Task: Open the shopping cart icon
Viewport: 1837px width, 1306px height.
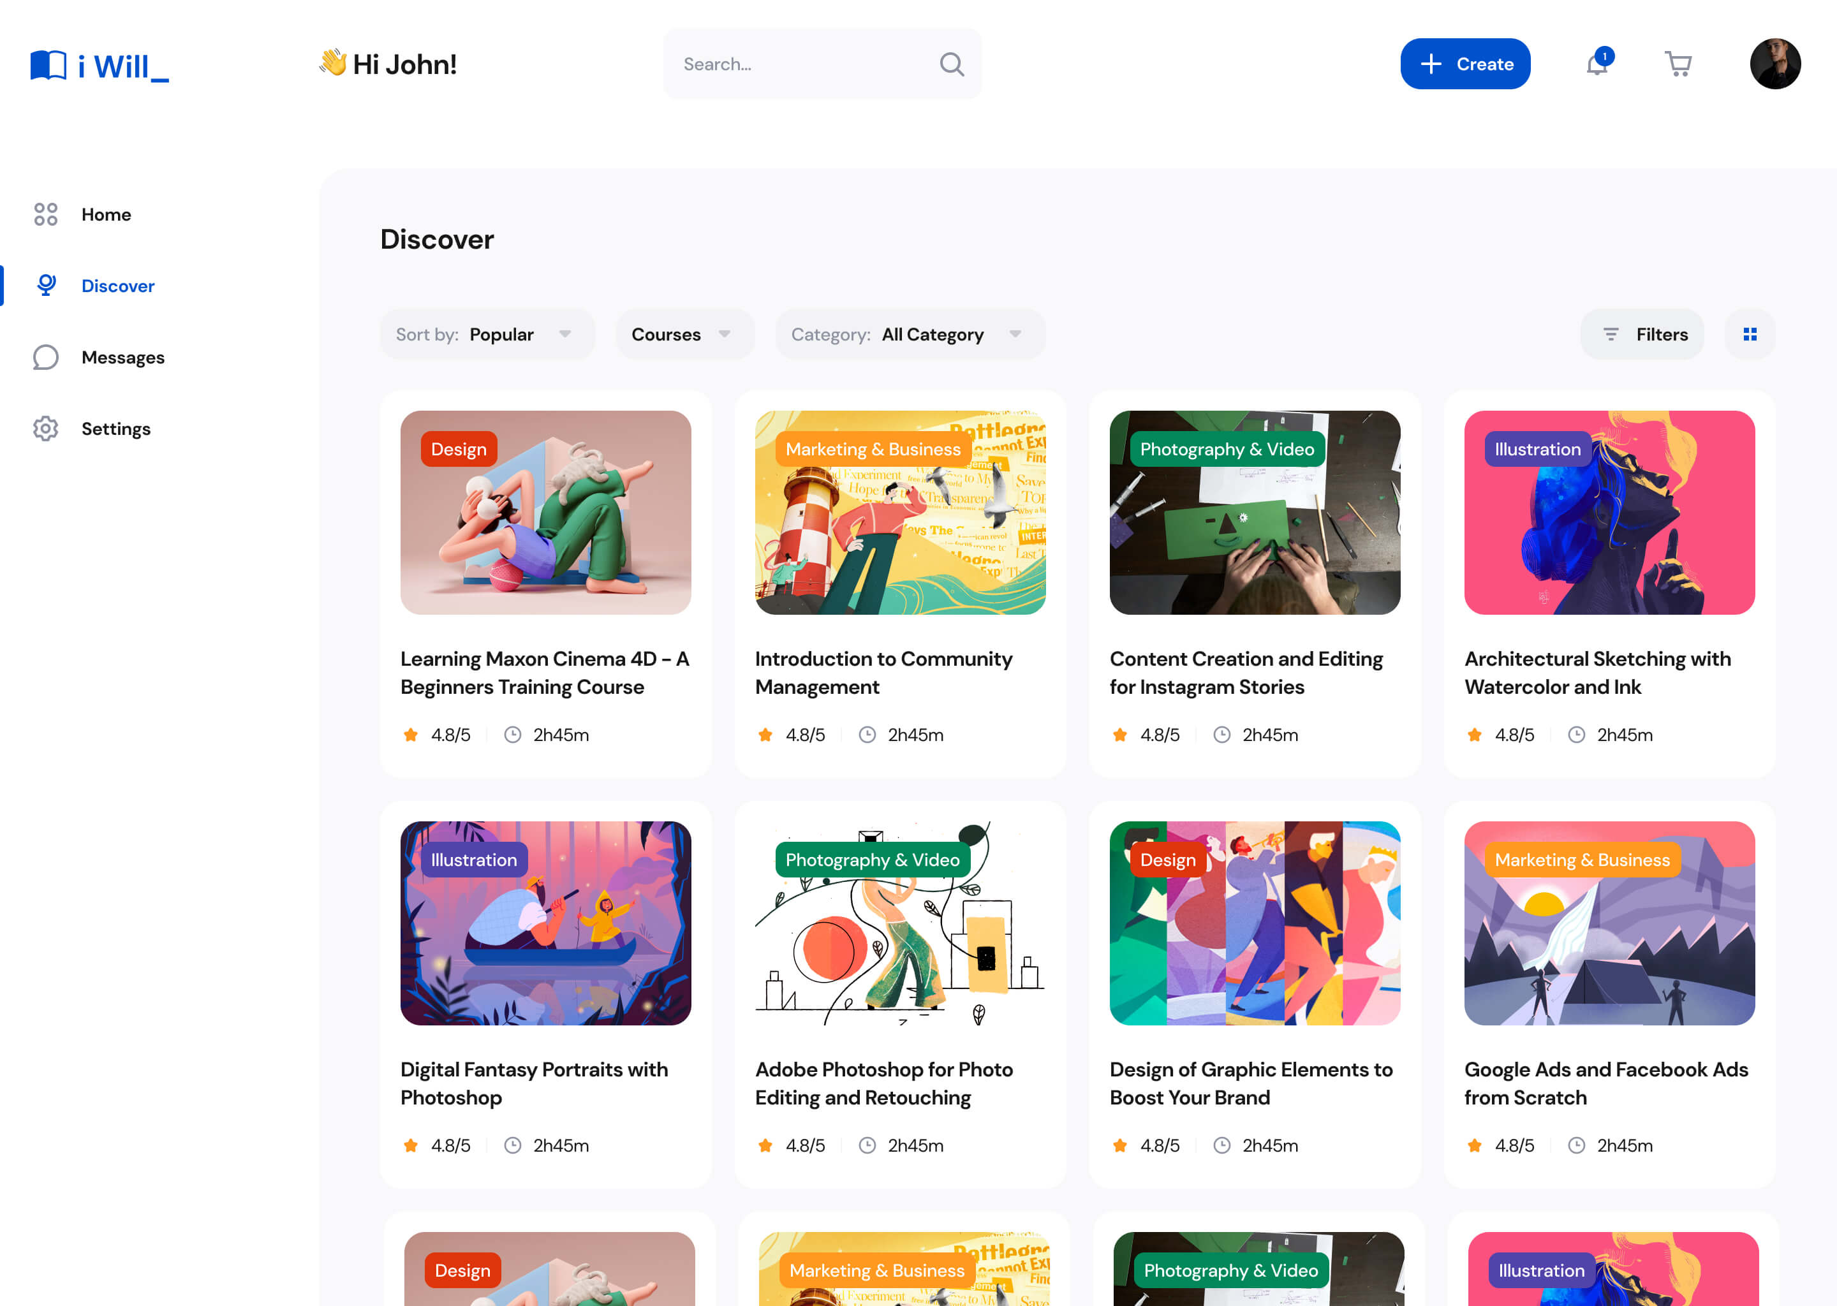Action: click(1678, 64)
